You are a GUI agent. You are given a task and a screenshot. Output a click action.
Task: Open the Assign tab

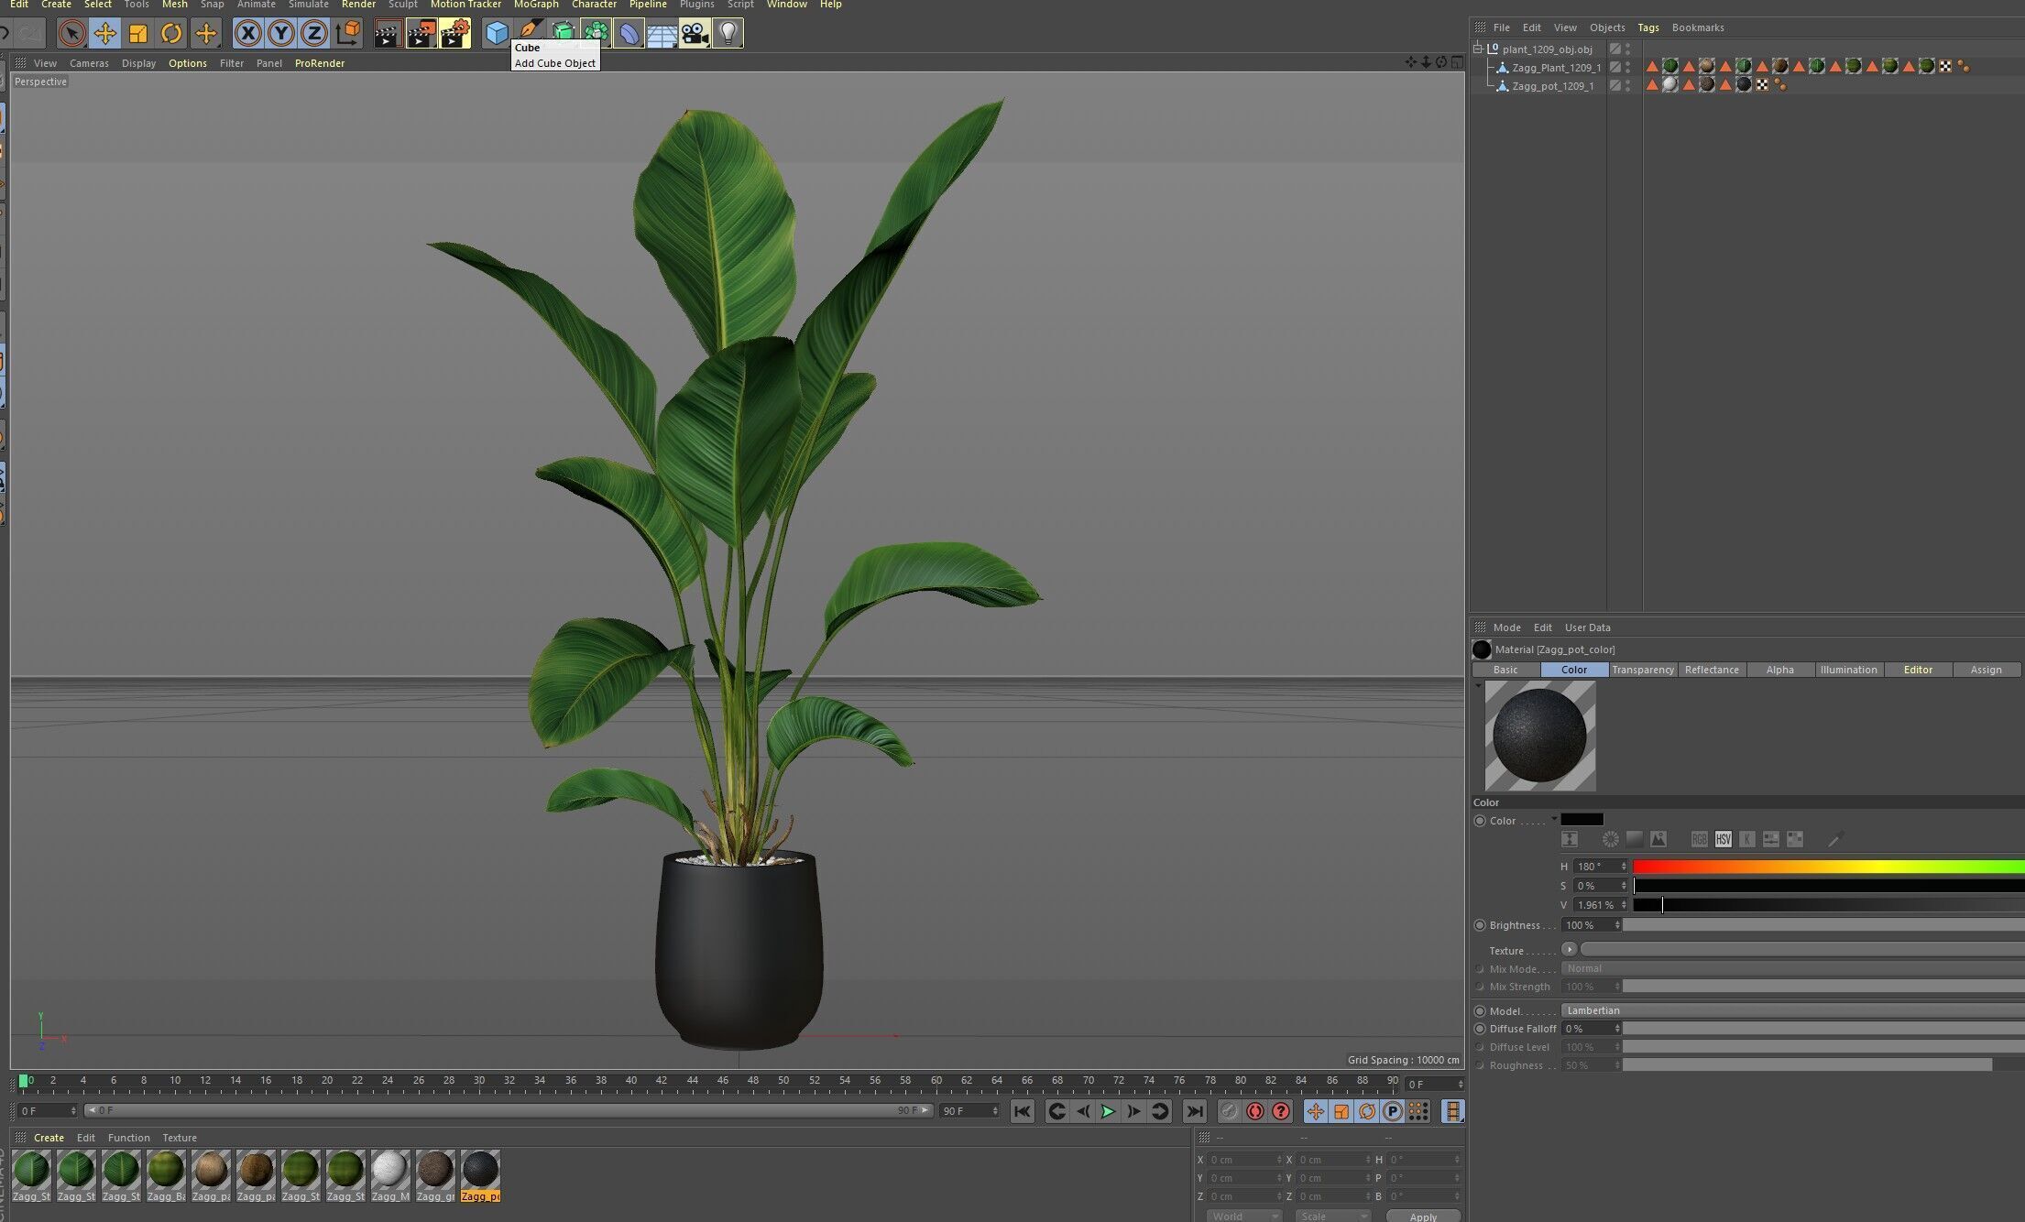1987,670
